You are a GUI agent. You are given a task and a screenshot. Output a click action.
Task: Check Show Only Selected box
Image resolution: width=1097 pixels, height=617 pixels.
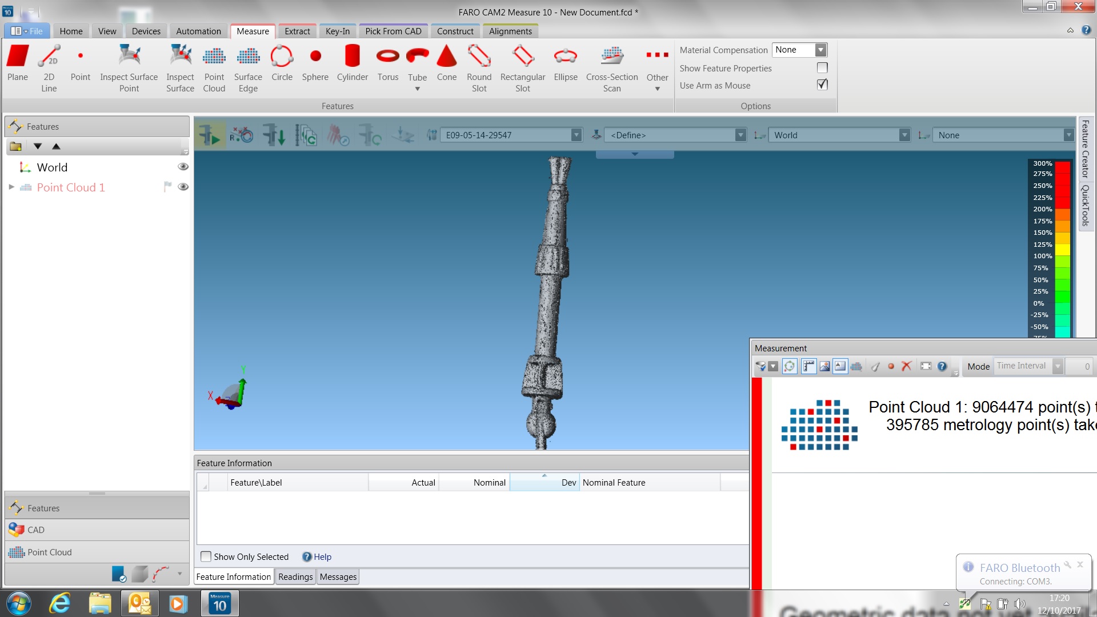tap(206, 556)
